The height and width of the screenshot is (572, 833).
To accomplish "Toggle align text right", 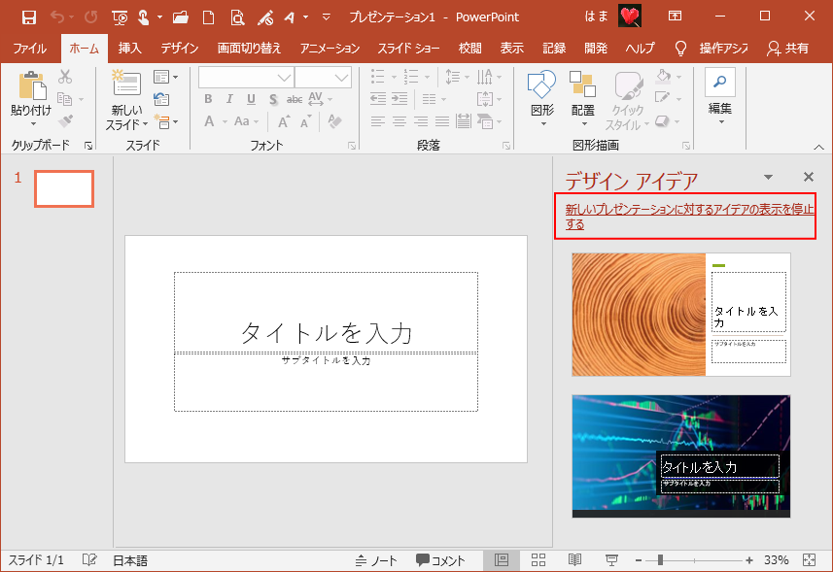I will (x=421, y=121).
